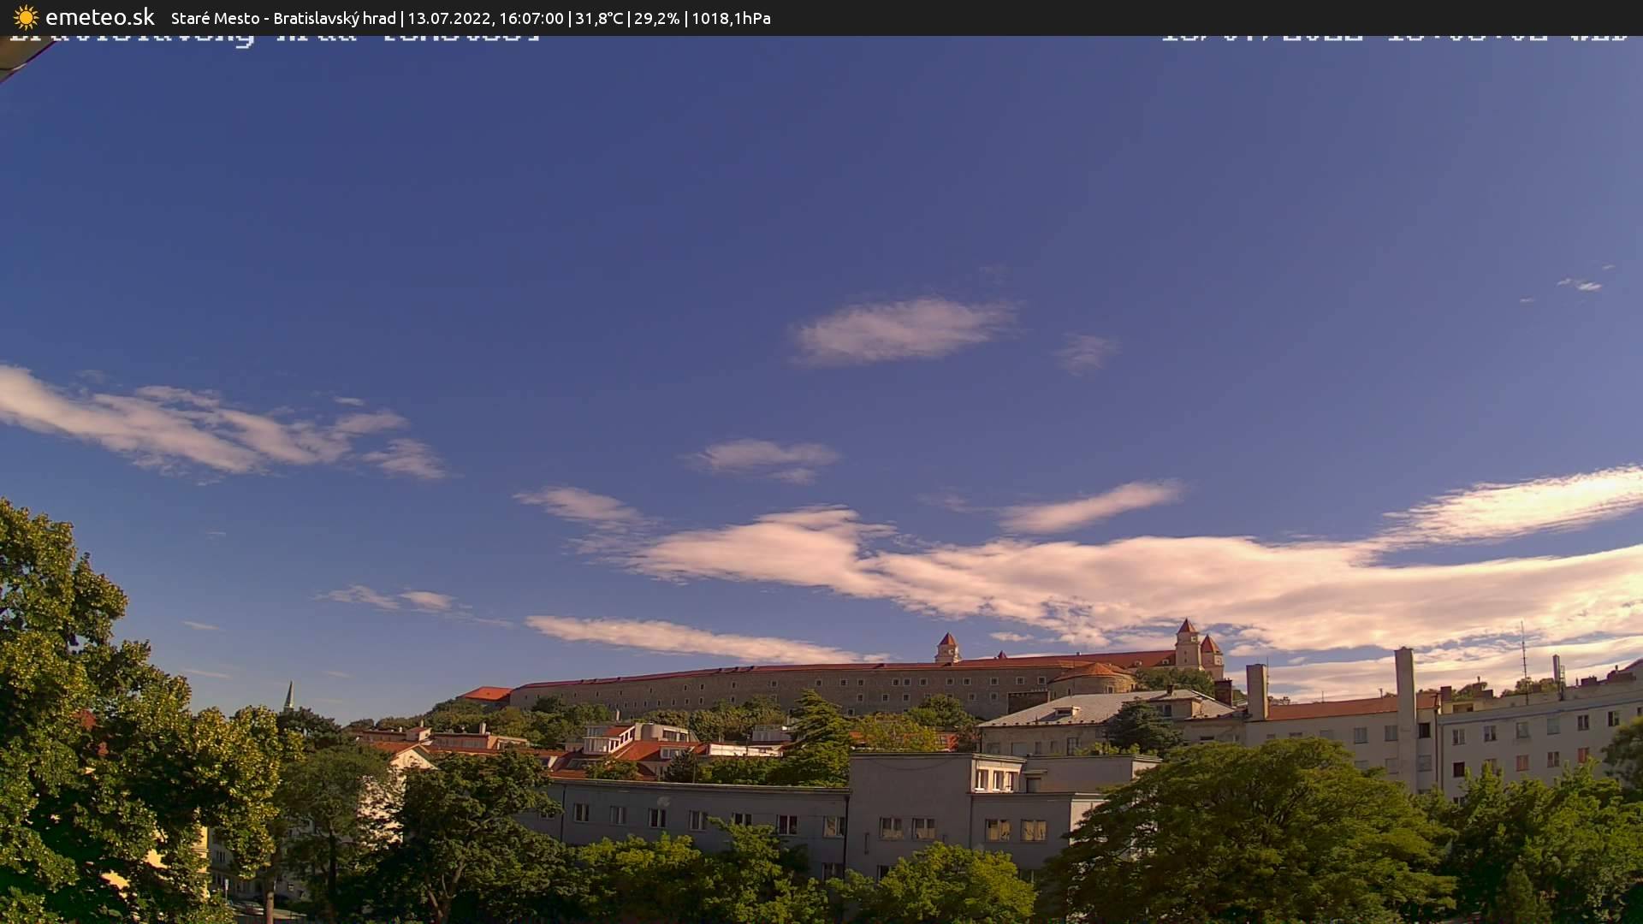
Task: Click the 13.07.2022, 16:07:00 timestamp
Action: tap(485, 18)
